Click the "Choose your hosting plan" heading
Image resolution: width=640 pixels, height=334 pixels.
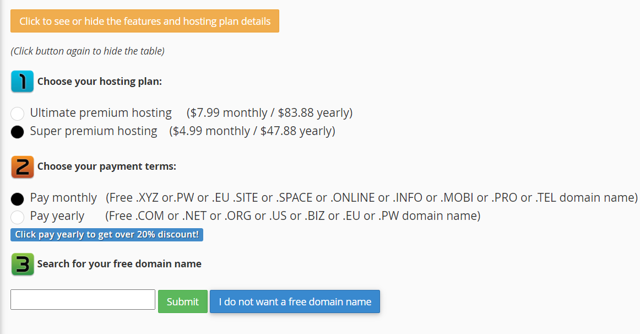coord(100,82)
